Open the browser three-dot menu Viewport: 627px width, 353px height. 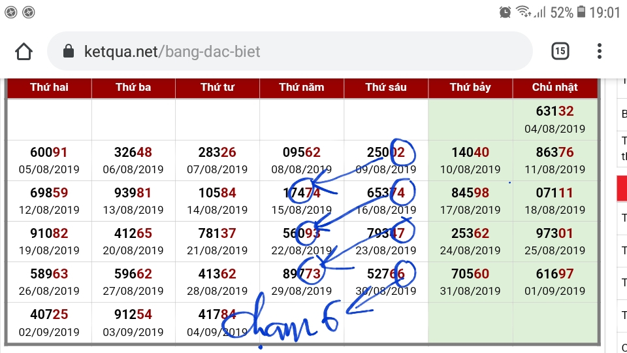pos(600,51)
